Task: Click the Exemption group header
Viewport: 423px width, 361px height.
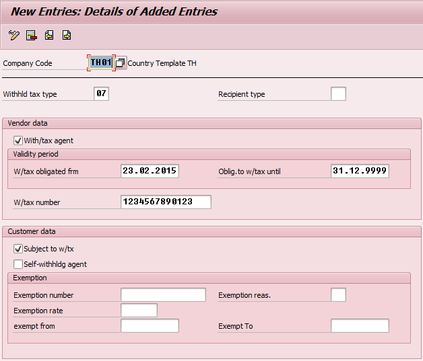Action: coord(209,278)
